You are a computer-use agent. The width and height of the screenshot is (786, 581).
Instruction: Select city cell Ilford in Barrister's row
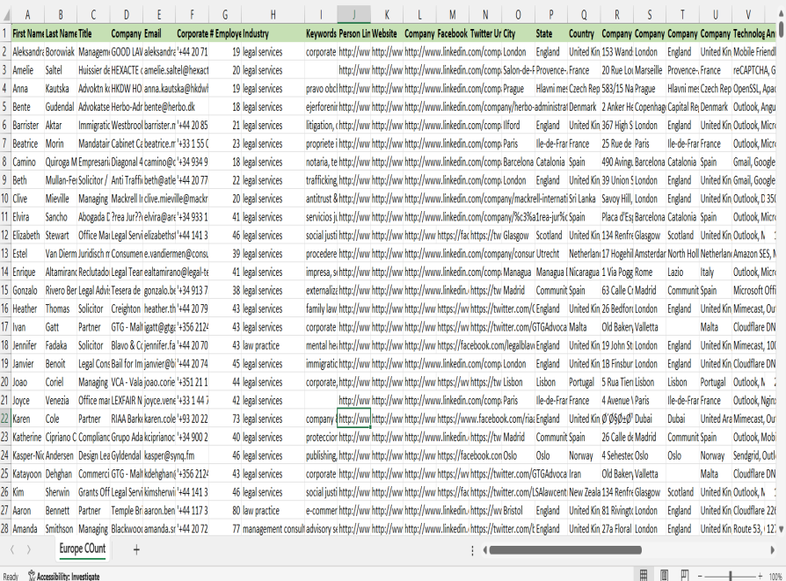tap(518, 126)
